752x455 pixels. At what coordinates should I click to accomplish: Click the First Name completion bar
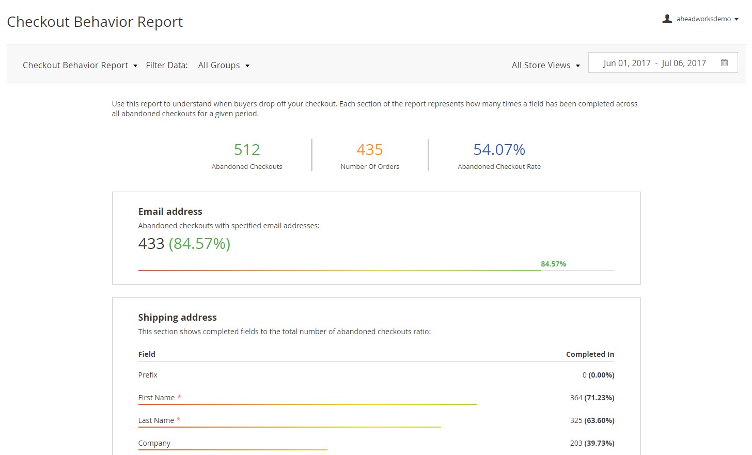pyautogui.click(x=307, y=404)
